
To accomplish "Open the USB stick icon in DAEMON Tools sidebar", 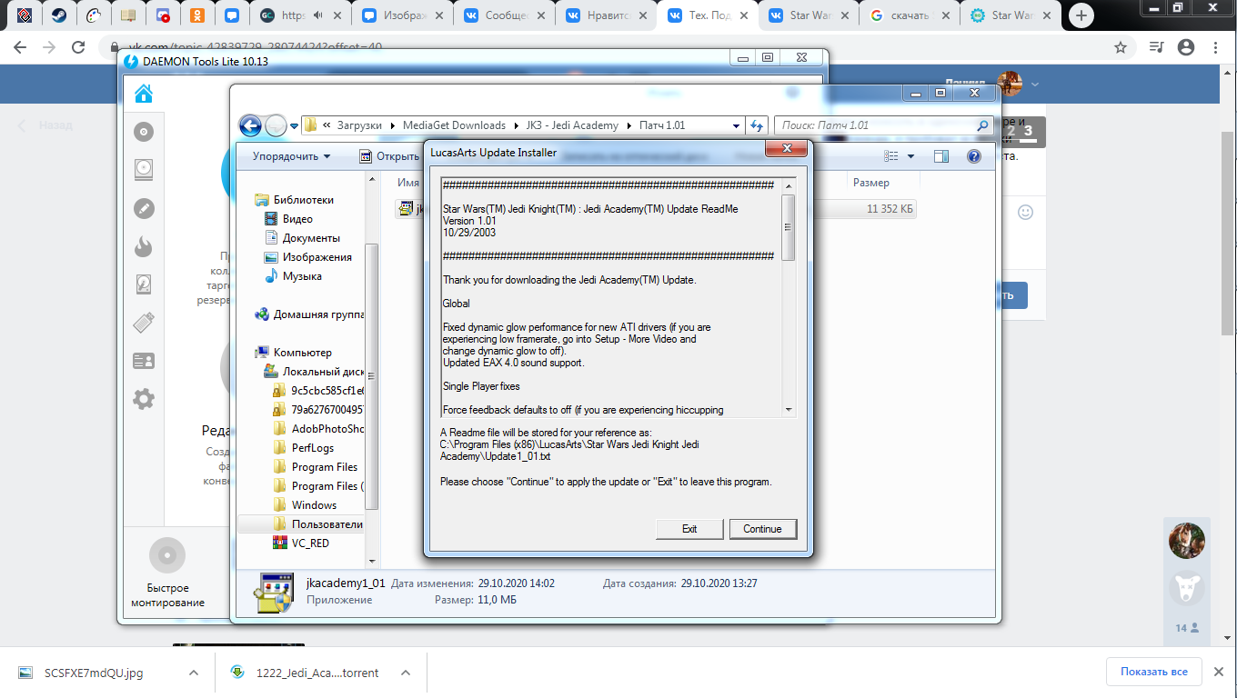I will point(144,323).
